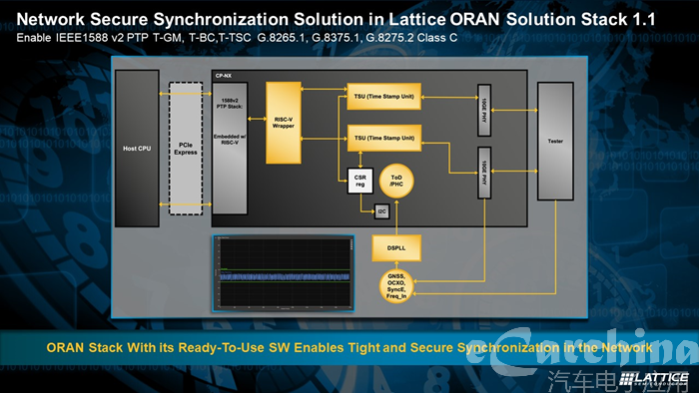Screen dimensions: 699x393
Task: Click the lower TSU Time Stamp Unit box
Action: point(383,138)
